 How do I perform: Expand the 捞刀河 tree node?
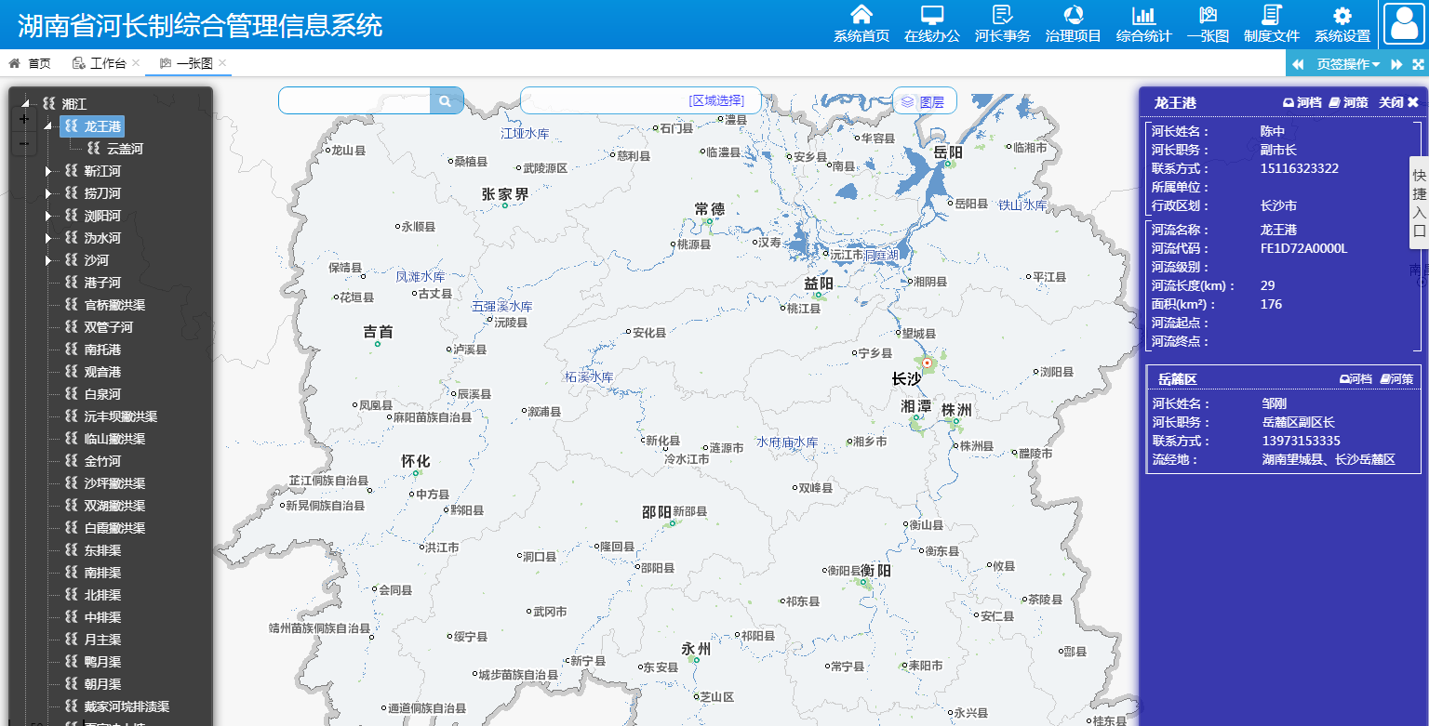[48, 193]
